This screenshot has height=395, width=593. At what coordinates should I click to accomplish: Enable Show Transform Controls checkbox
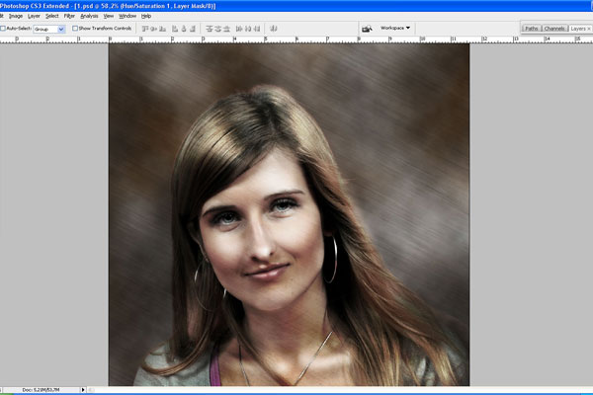pos(76,29)
